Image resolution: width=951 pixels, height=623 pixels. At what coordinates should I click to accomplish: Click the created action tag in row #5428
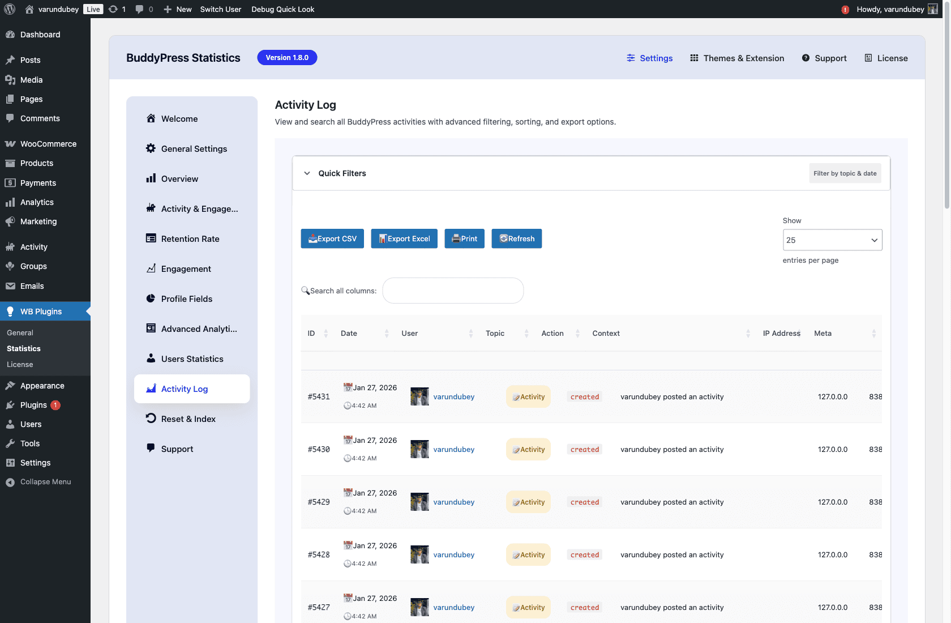585,555
